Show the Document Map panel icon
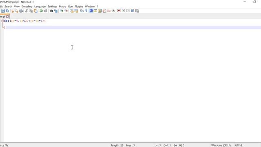The image size is (261, 147). [100, 11]
